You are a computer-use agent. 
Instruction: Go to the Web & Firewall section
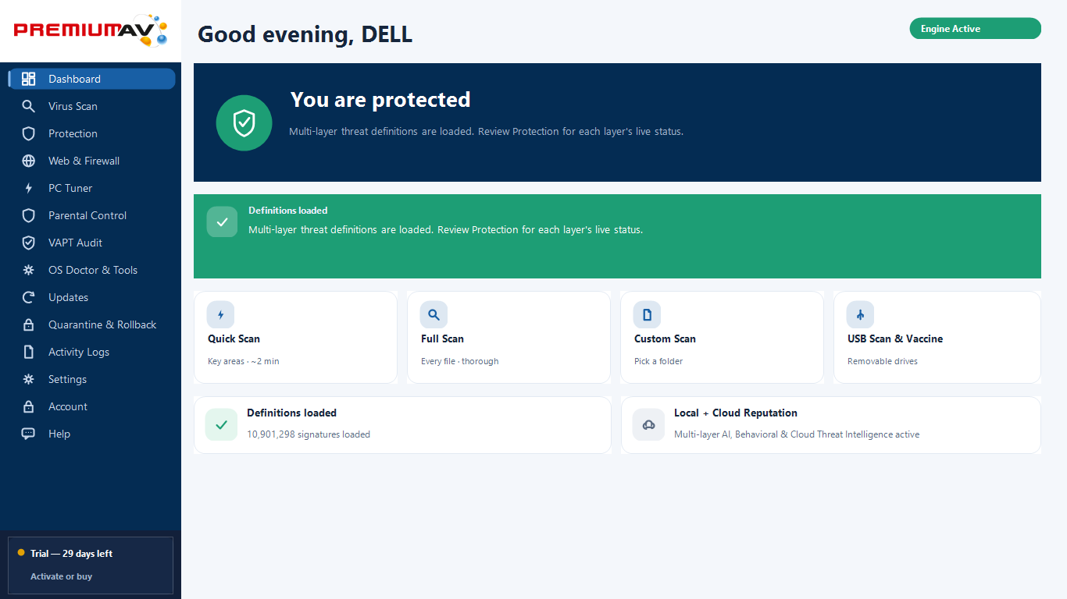pos(91,161)
